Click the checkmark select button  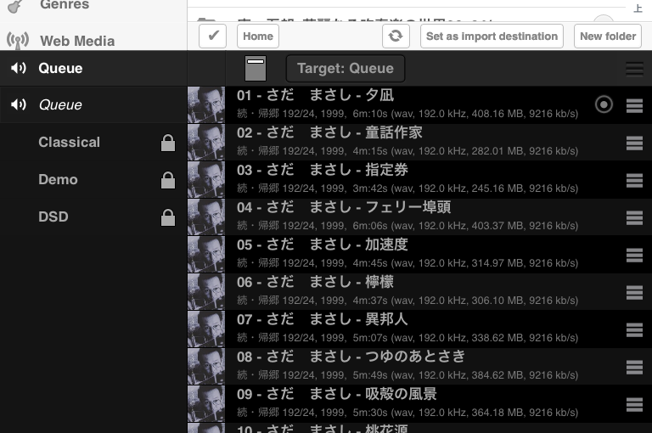(212, 37)
